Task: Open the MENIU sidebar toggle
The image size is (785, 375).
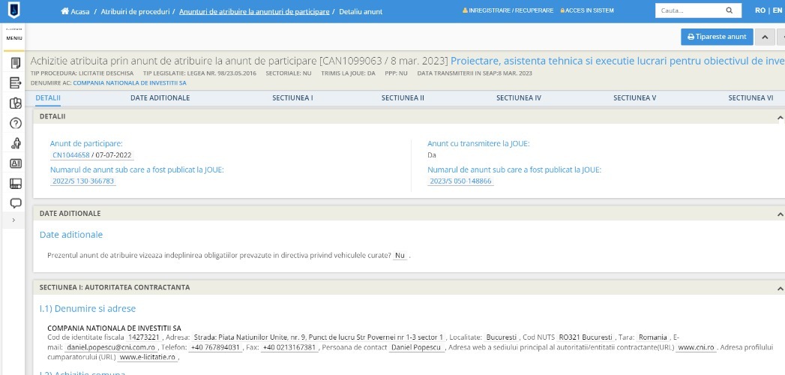Action: coord(14,37)
